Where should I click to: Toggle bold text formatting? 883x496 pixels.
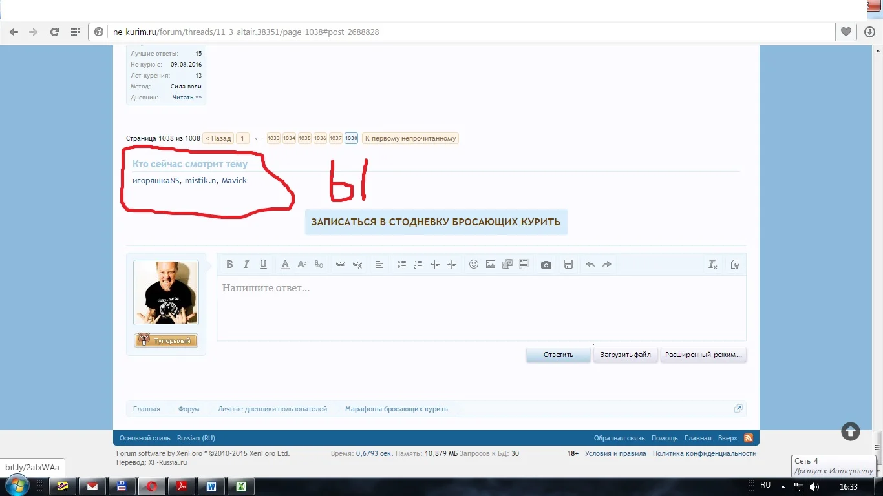(229, 264)
